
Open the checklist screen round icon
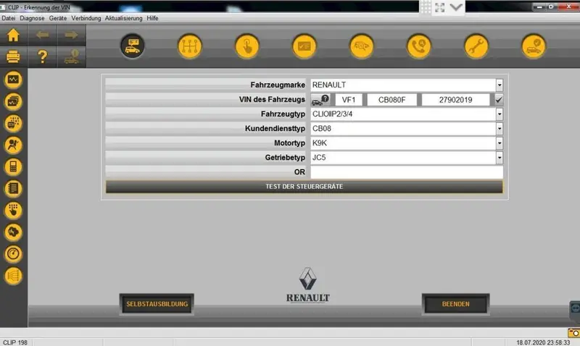(304, 46)
